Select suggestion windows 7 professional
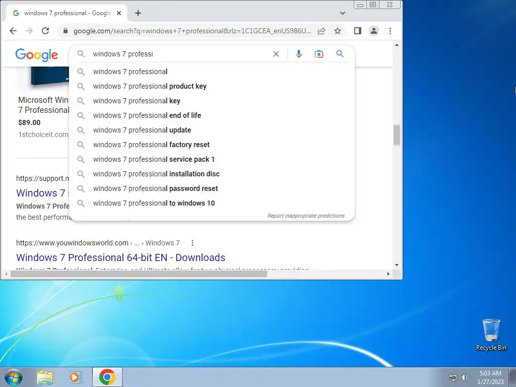 coord(212,72)
